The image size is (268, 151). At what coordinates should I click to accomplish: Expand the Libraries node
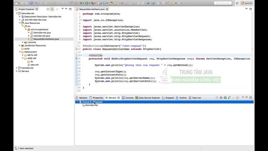pos(23,42)
